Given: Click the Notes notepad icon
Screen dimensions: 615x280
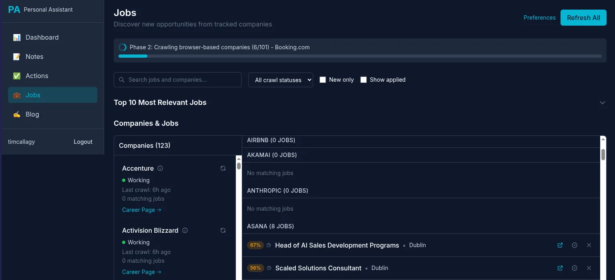Looking at the screenshot, I should [16, 56].
